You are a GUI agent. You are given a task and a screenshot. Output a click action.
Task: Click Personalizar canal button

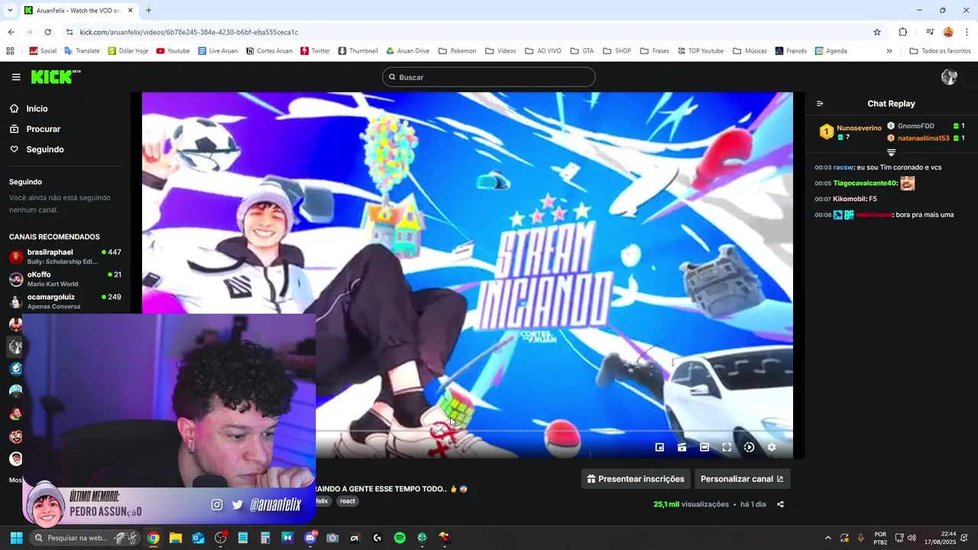point(742,479)
